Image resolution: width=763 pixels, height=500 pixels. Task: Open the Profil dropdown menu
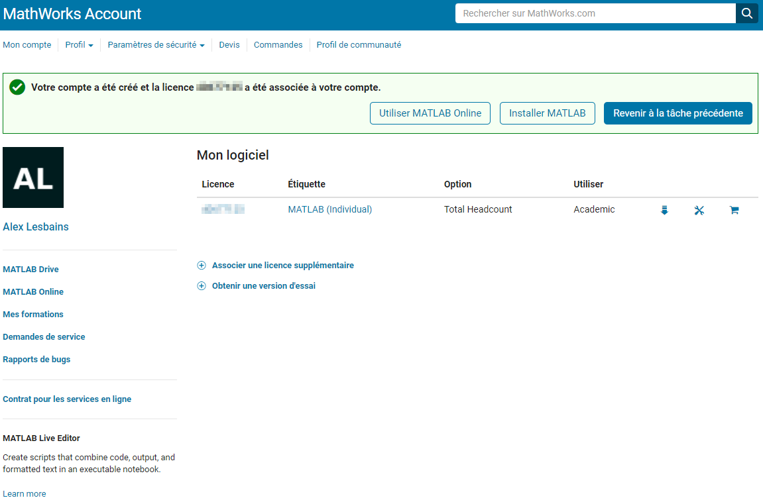[79, 45]
